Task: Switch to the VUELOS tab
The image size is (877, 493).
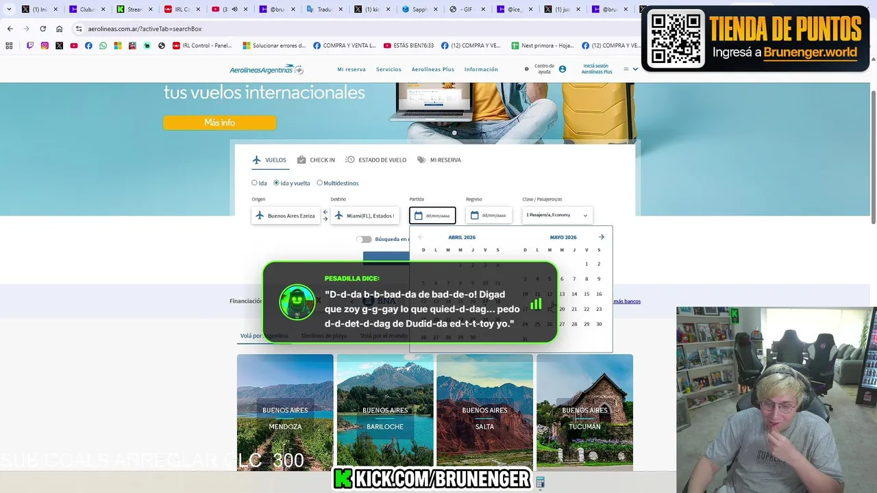Action: point(269,160)
